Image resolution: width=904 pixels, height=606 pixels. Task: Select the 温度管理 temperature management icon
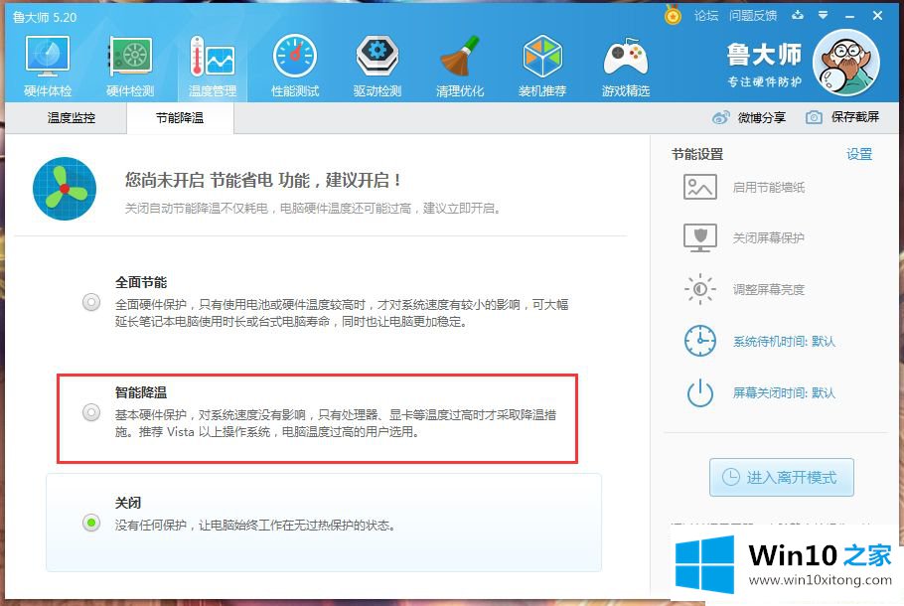coord(213,57)
